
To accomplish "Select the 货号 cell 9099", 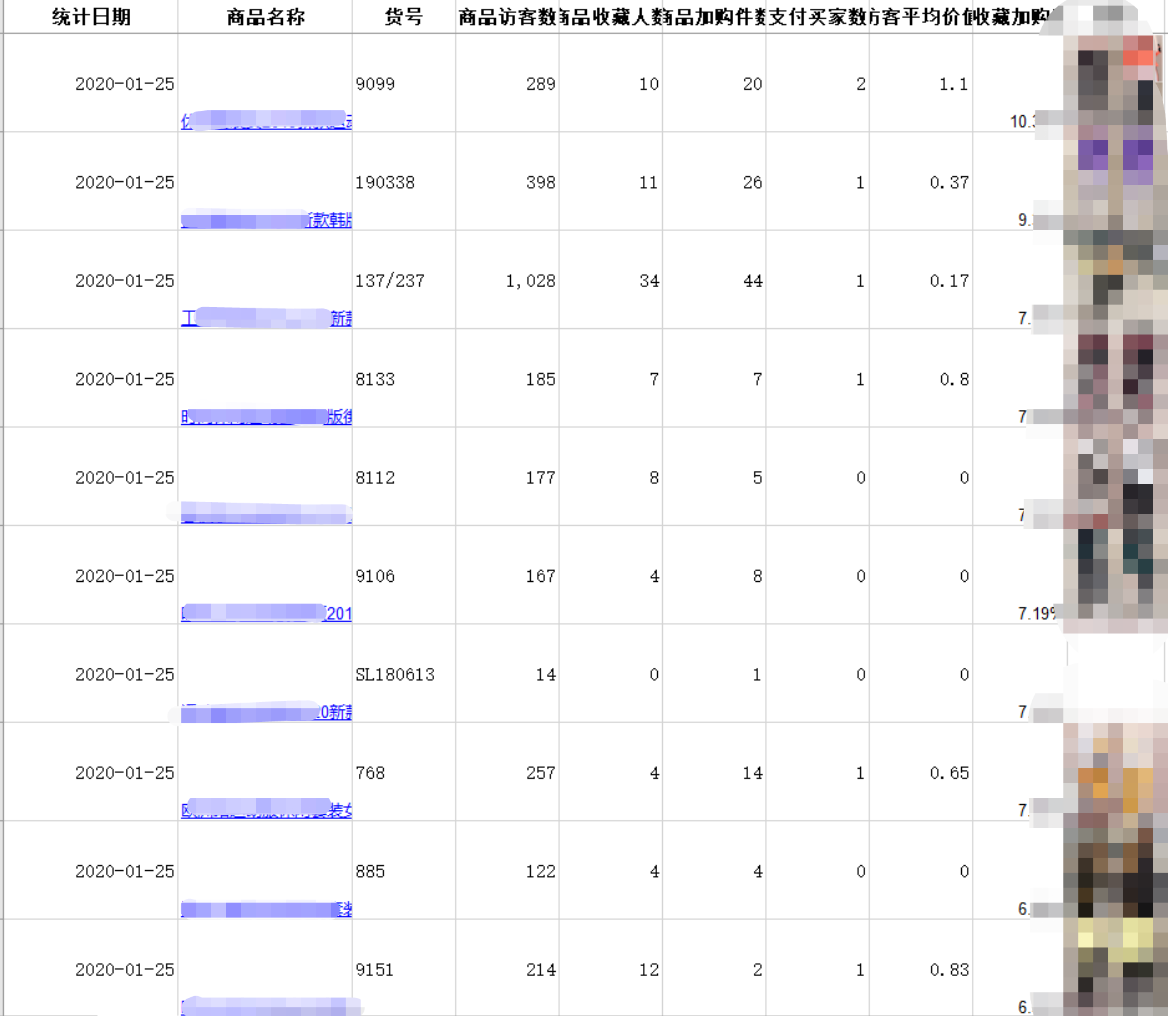I will (404, 83).
